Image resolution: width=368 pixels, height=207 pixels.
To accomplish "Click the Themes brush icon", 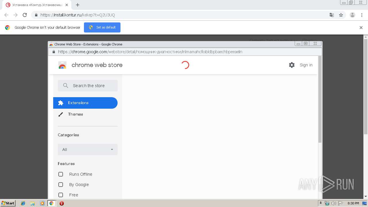I will [61, 114].
